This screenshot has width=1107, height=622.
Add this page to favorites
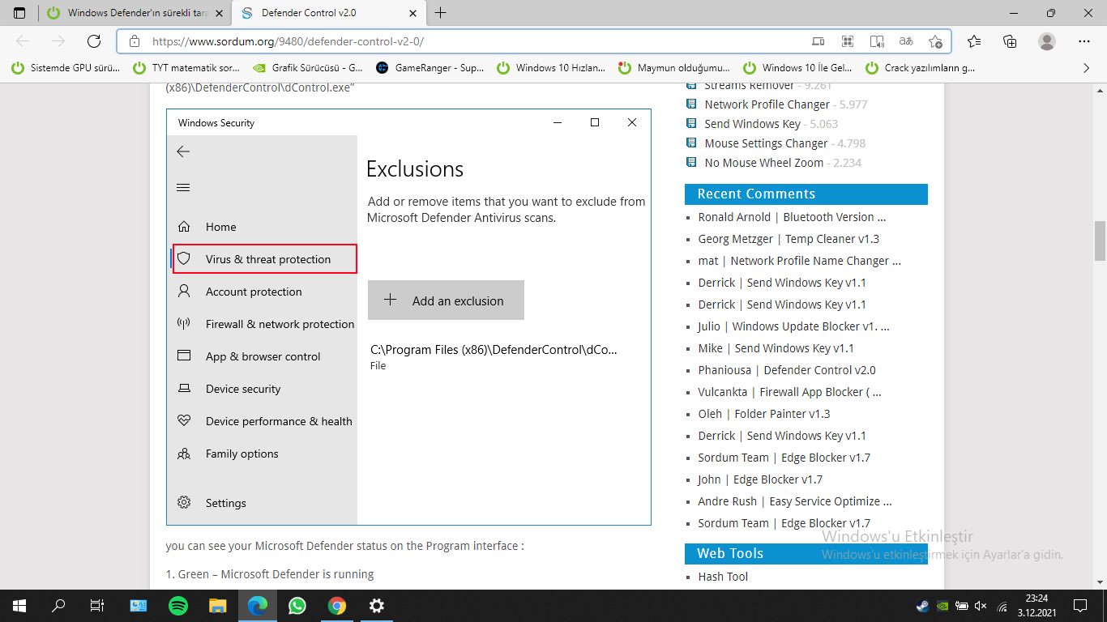(935, 41)
